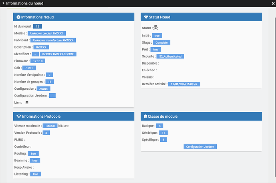Click the Description value 0xXXXX
This screenshot has height=183, width=276.
41,47
